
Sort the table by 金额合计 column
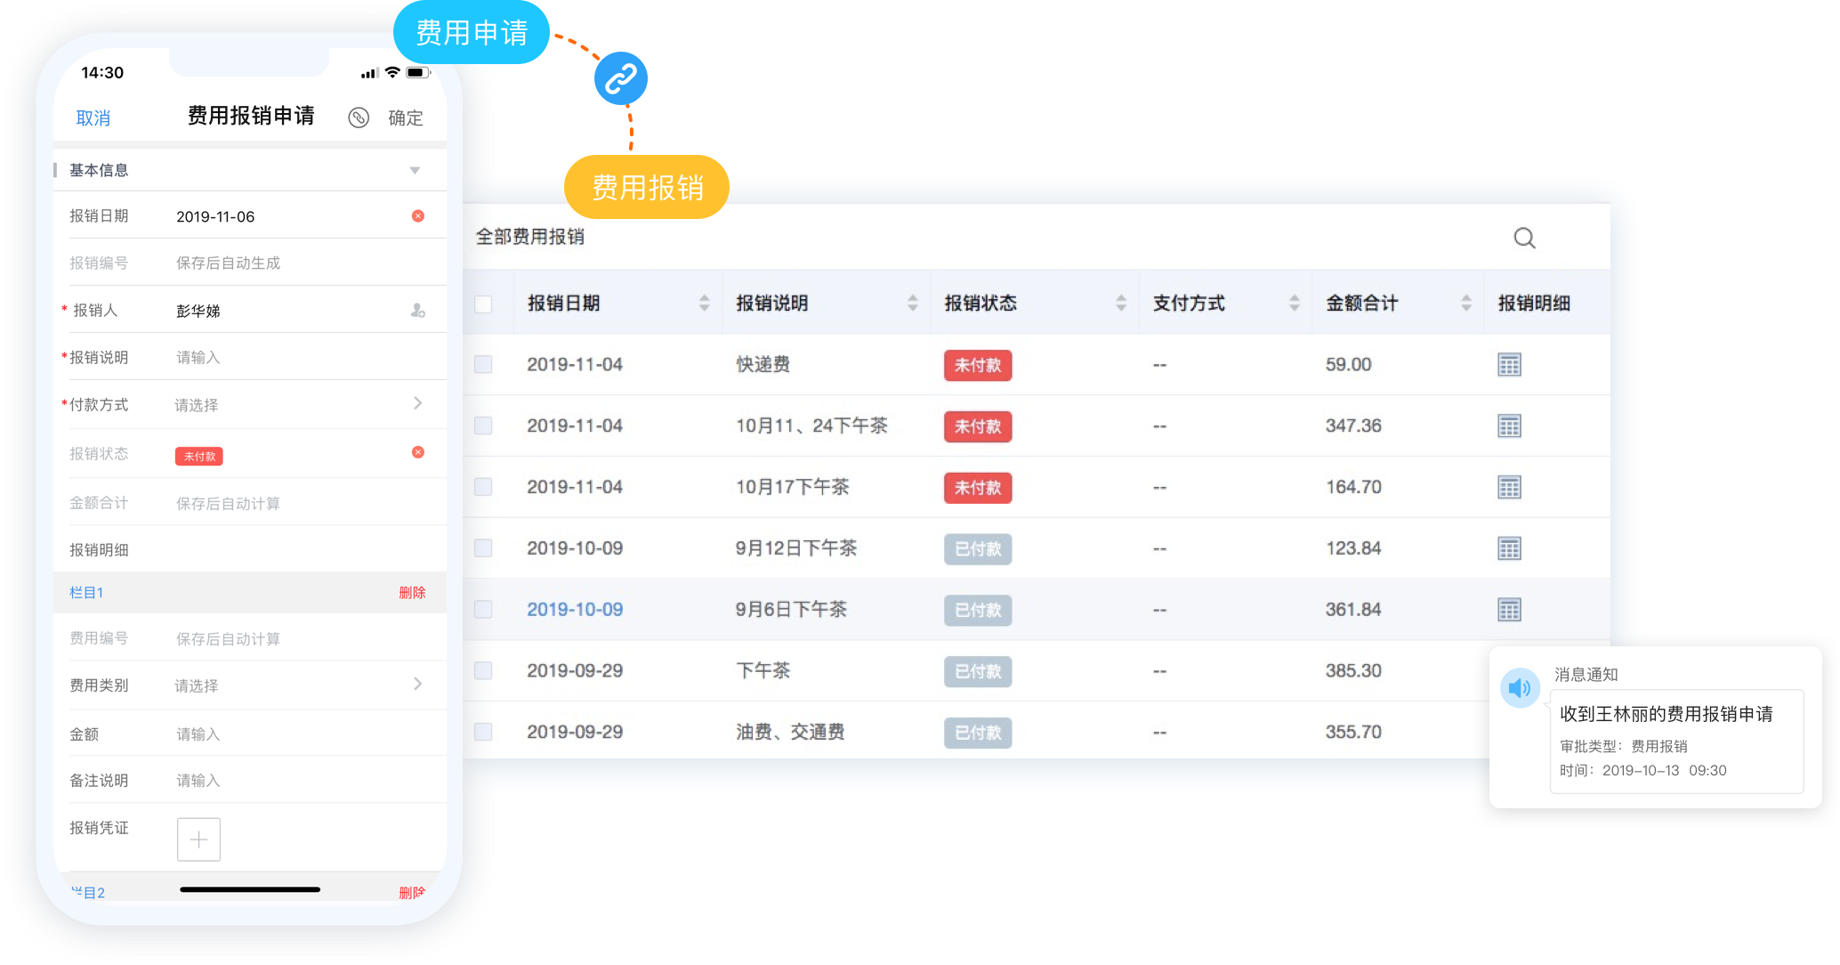(1466, 303)
